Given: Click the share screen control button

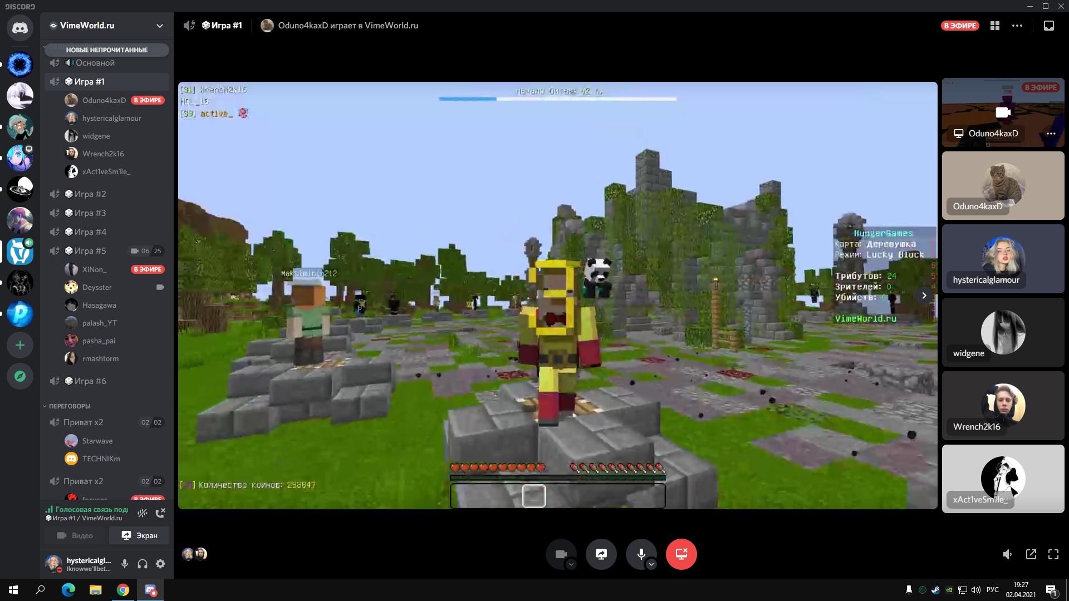Looking at the screenshot, I should (x=601, y=554).
